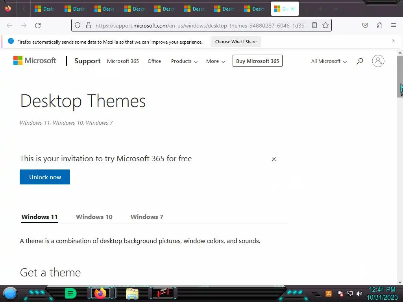This screenshot has width=403, height=302.
Task: Click the Desktop Themes page heading
Action: click(x=83, y=101)
